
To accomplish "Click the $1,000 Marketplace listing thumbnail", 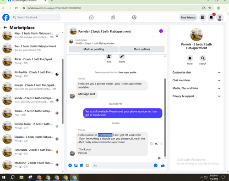I will tap(71, 41).
